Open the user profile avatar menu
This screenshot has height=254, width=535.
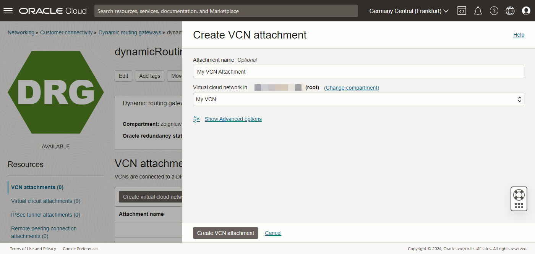pyautogui.click(x=526, y=11)
